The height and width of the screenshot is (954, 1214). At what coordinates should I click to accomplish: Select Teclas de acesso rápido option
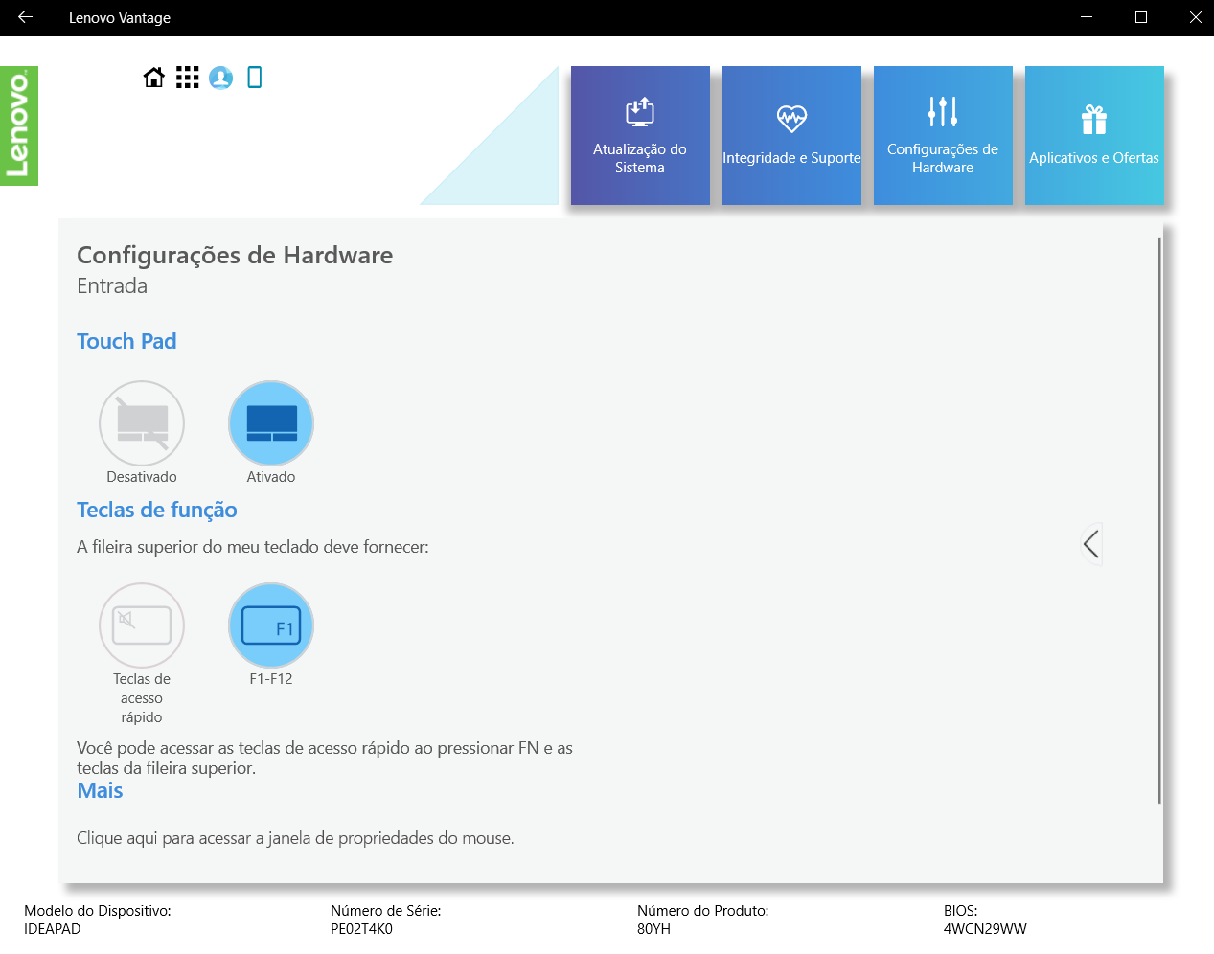[x=142, y=625]
